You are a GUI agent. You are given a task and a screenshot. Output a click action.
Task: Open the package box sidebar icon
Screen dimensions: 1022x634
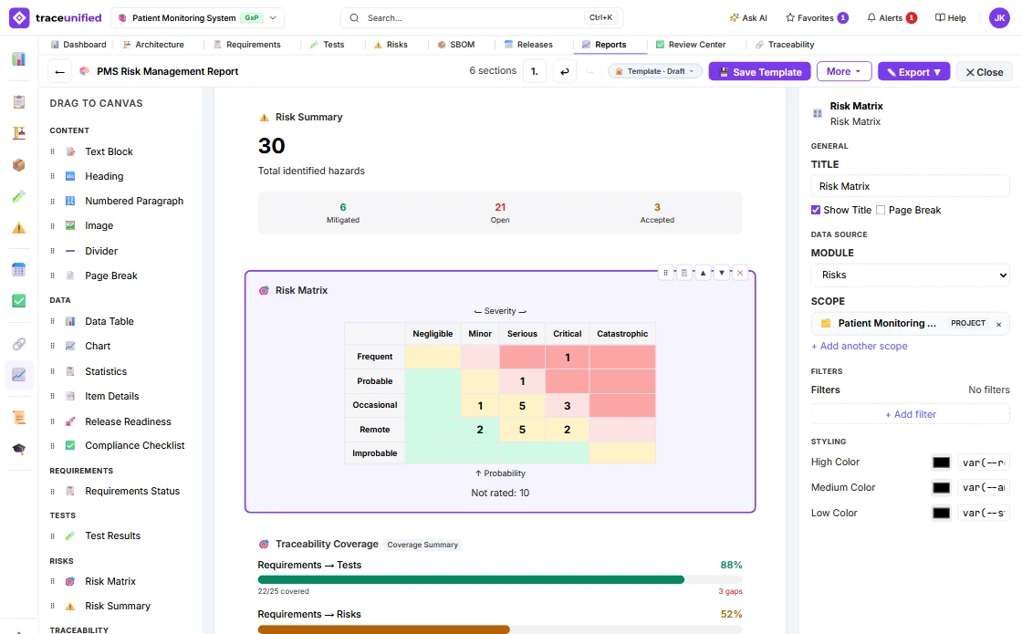click(x=19, y=165)
